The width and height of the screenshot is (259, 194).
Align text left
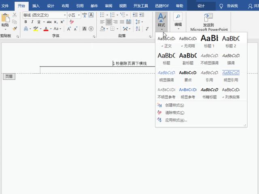[x=102, y=22]
